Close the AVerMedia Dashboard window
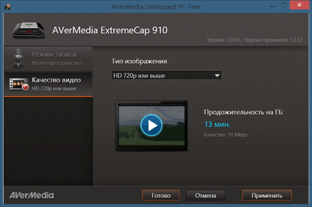 (300, 5)
